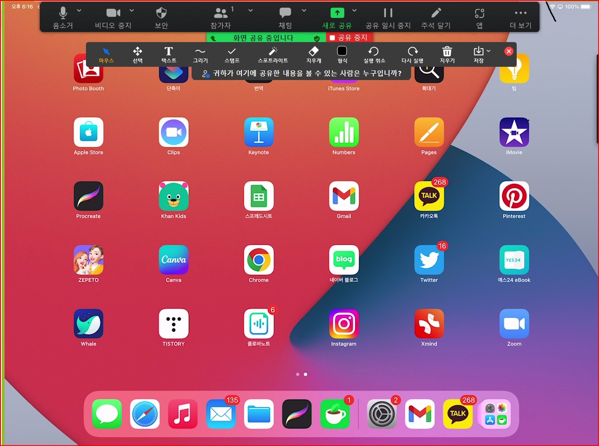Close annotations with 주석 닫기
599x446 pixels.
436,18
